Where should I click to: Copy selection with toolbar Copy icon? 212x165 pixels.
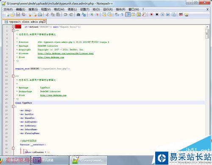[53, 14]
